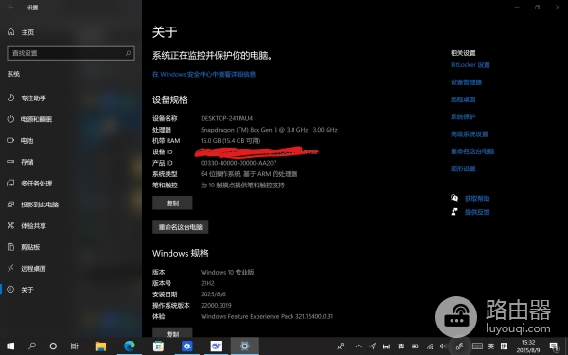Click 复制 button under 设备规格
The image size is (568, 355).
point(172,204)
